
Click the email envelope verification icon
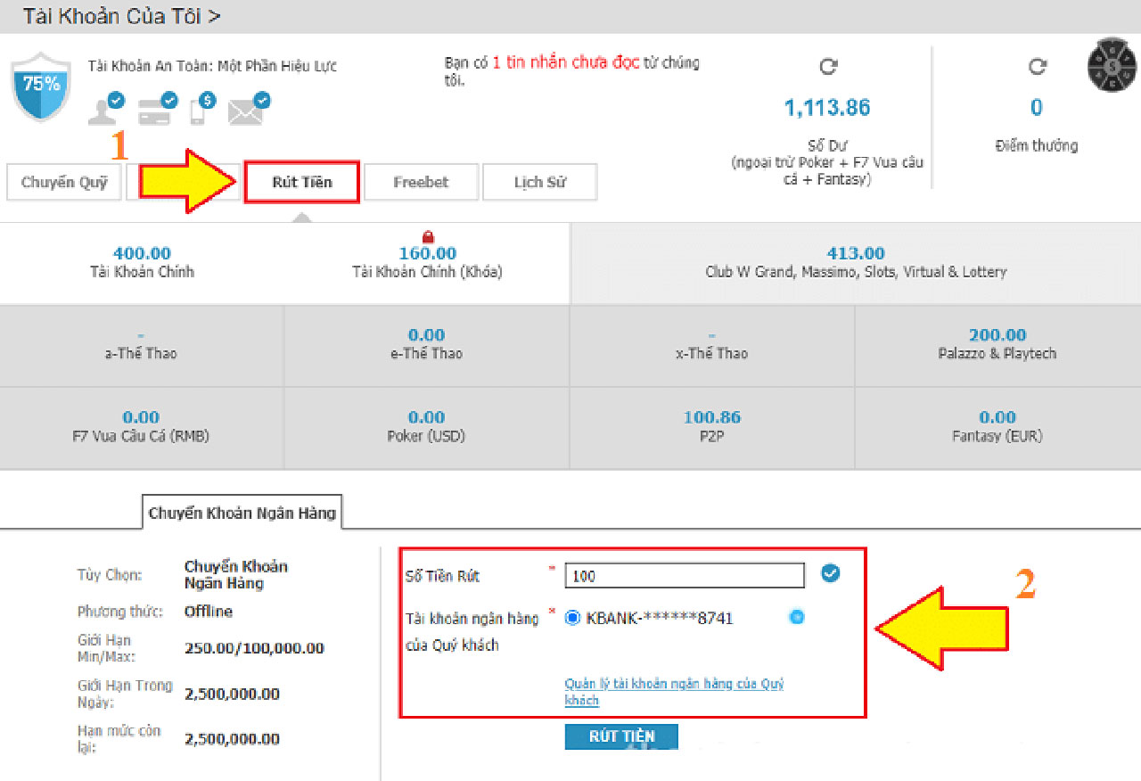[247, 111]
